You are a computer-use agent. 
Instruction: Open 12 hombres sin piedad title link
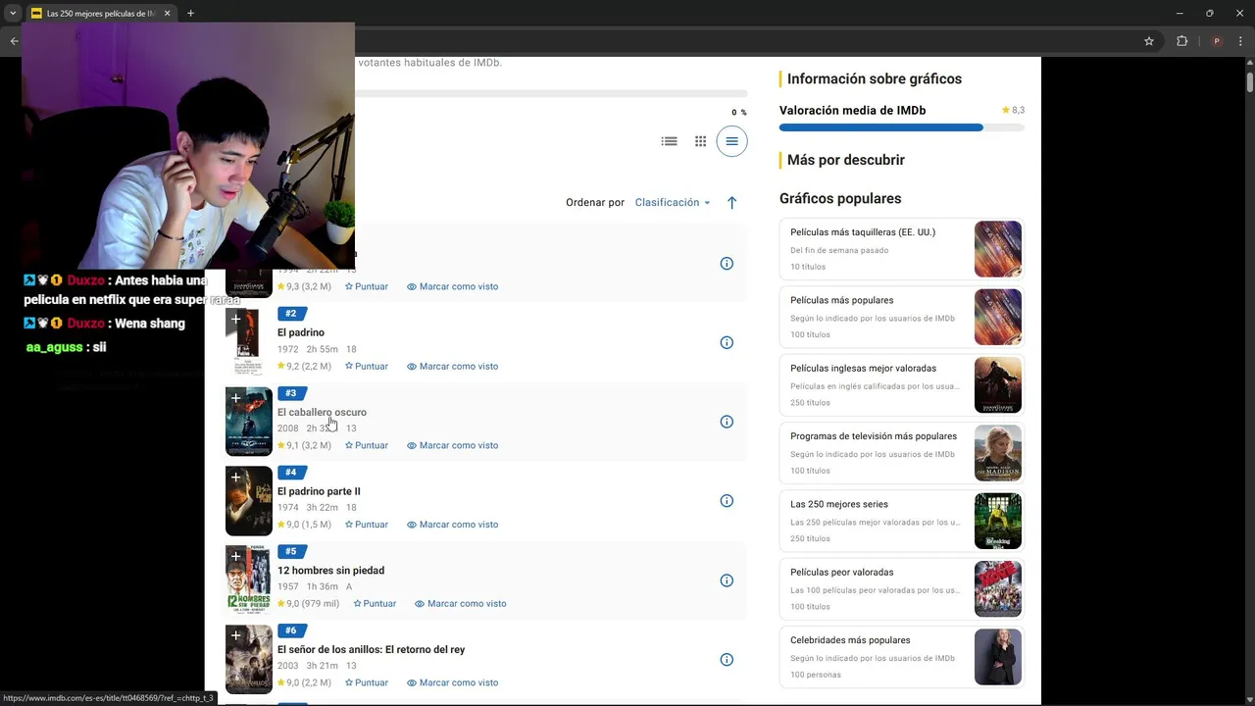point(330,571)
